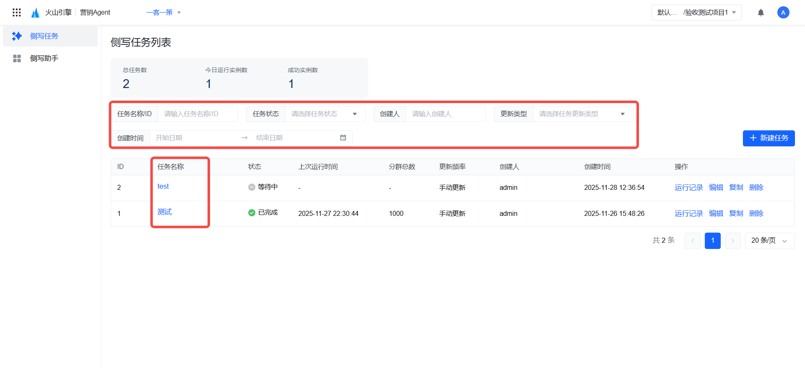Select 侧写助手 in the sidebar
Screen dimensions: 805x368
(x=44, y=58)
